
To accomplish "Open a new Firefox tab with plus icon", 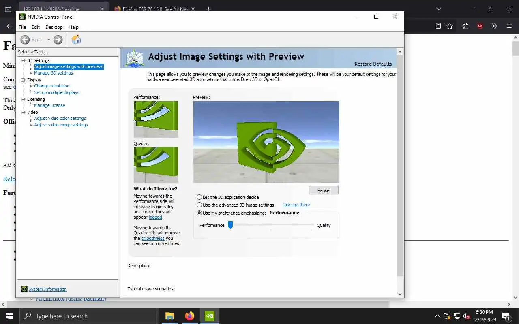I will [208, 9].
